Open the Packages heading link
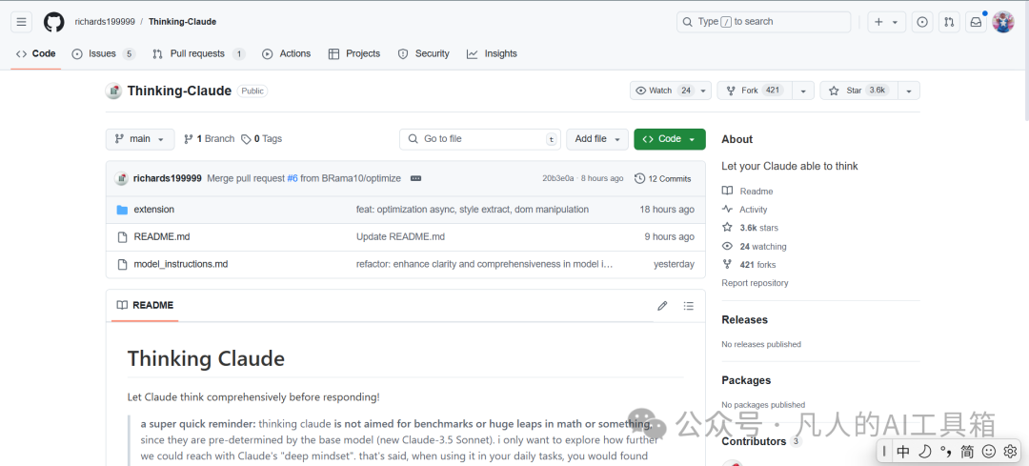 pos(746,380)
